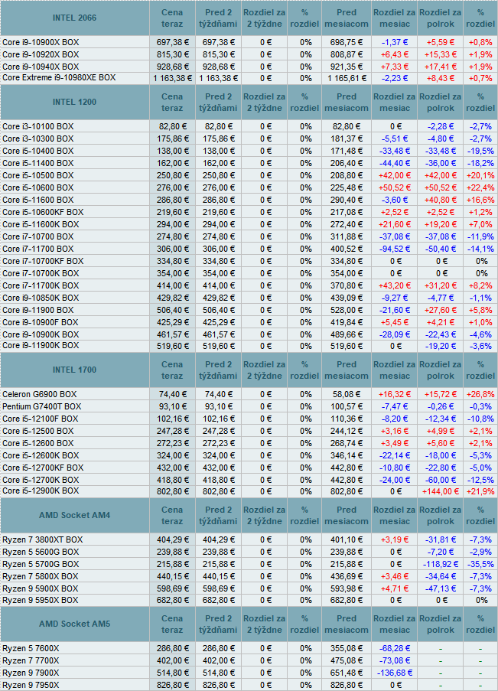This screenshot has width=498, height=691.
Task: Select the Core i5-11400 BOX name
Action: tap(38, 164)
